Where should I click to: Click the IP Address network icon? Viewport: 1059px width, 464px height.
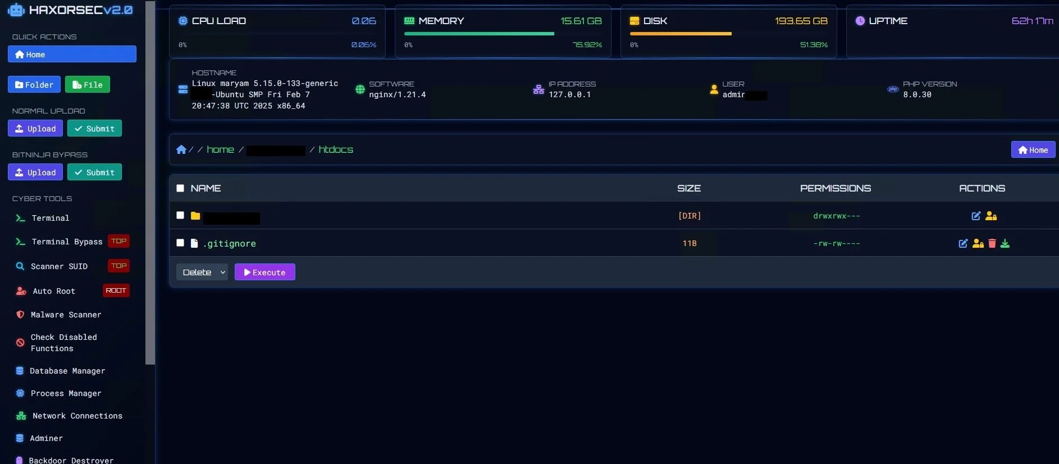(x=538, y=89)
